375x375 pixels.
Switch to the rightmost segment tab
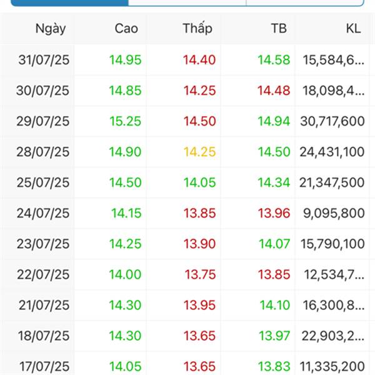pyautogui.click(x=305, y=2)
